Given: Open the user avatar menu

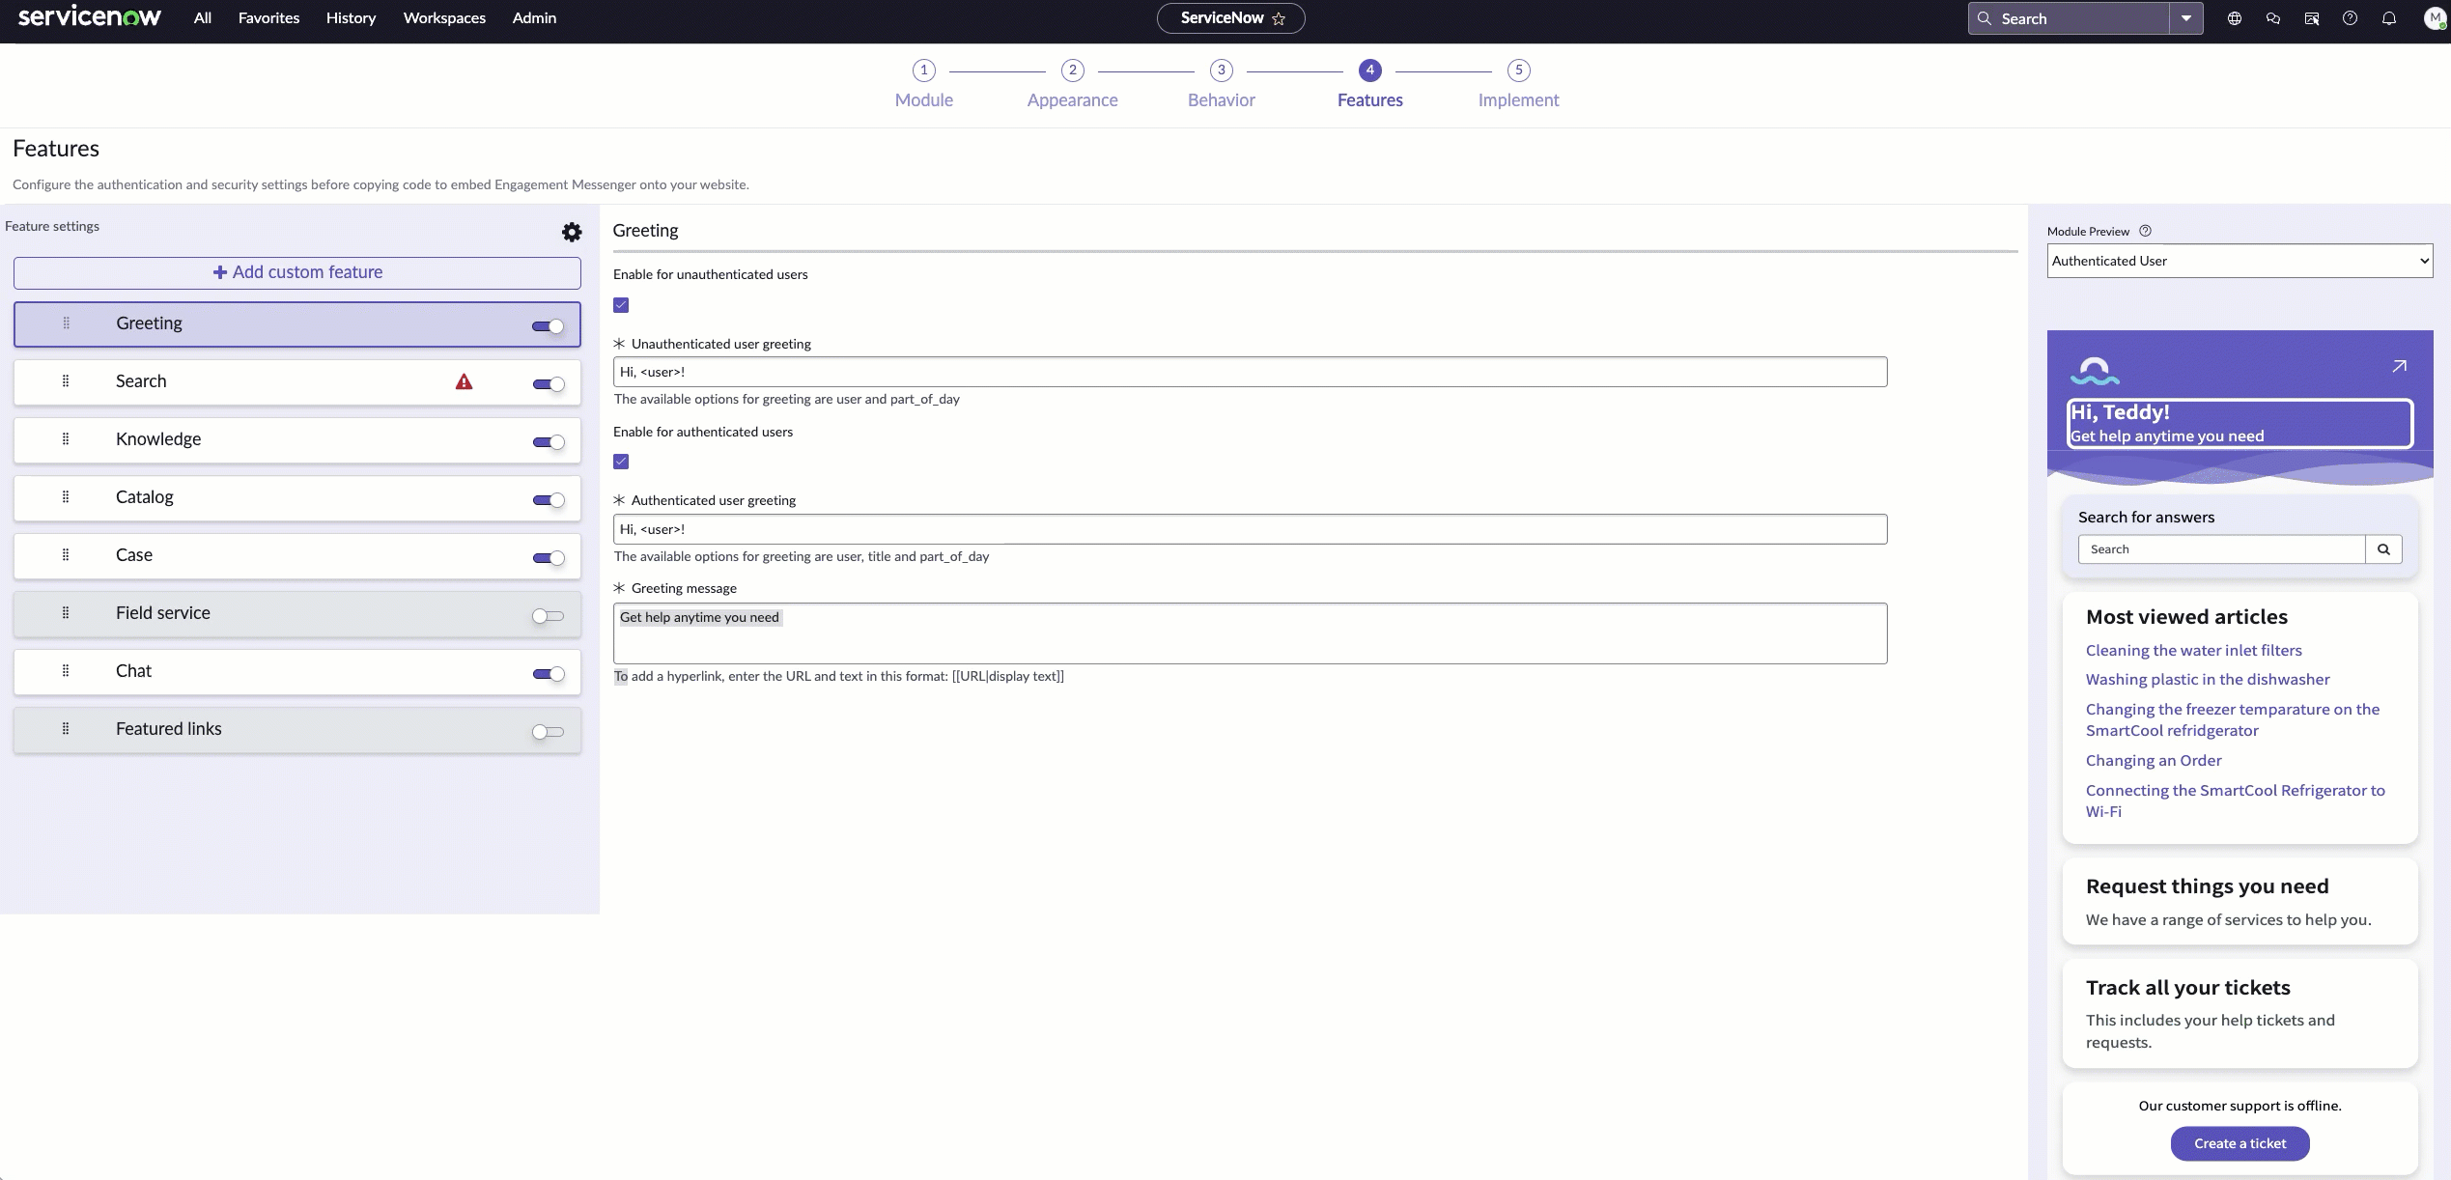Looking at the screenshot, I should (2435, 18).
